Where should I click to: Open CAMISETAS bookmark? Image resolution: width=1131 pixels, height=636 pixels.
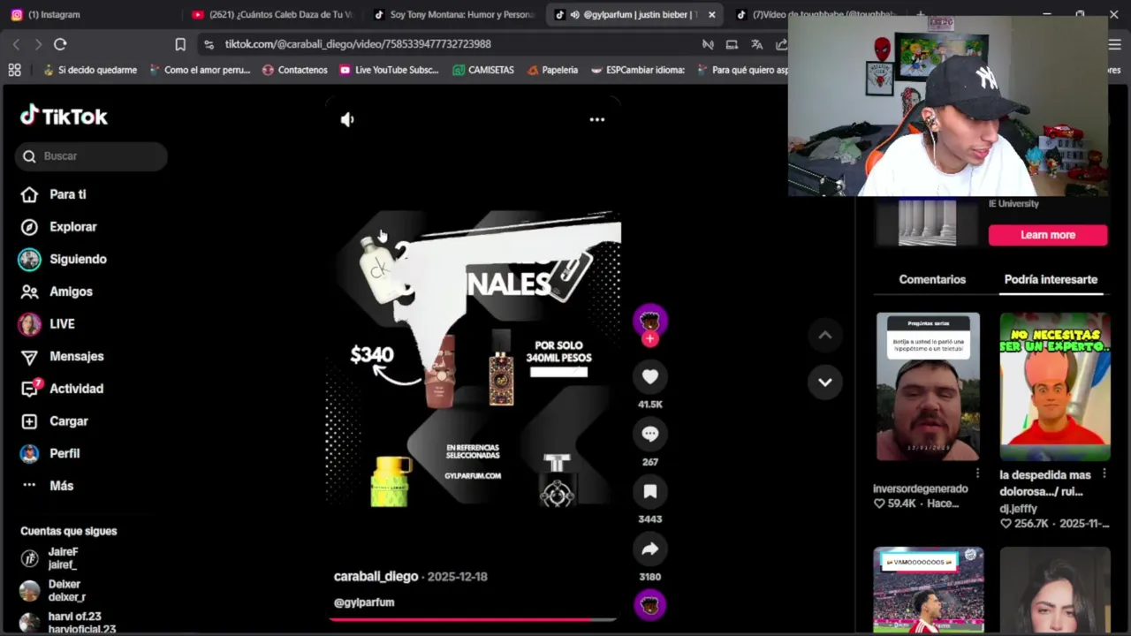click(483, 70)
